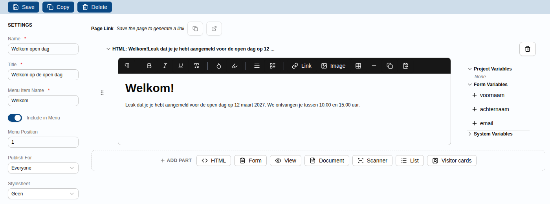Save the page

(x=24, y=7)
